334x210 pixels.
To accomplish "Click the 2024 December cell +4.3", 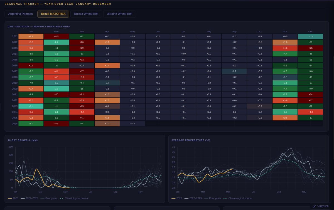I will click(x=310, y=112).
